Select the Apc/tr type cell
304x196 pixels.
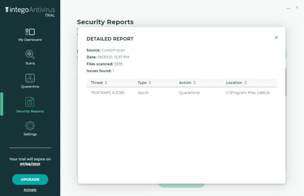[x=143, y=92]
